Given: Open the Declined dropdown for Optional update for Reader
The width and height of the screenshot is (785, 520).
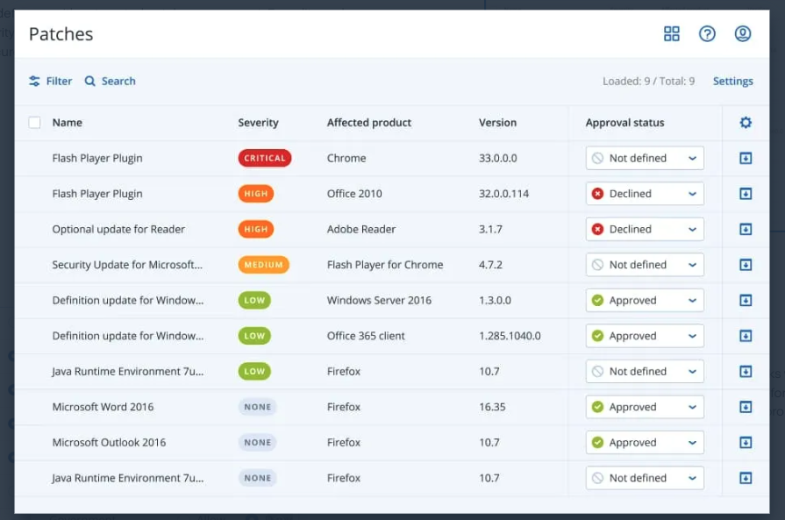Looking at the screenshot, I should pos(645,229).
